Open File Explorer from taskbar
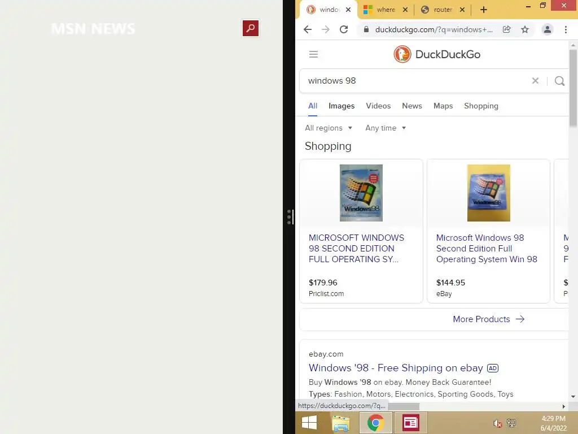 click(340, 423)
